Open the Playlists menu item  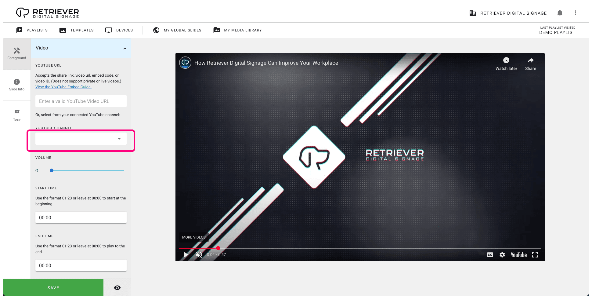32,30
